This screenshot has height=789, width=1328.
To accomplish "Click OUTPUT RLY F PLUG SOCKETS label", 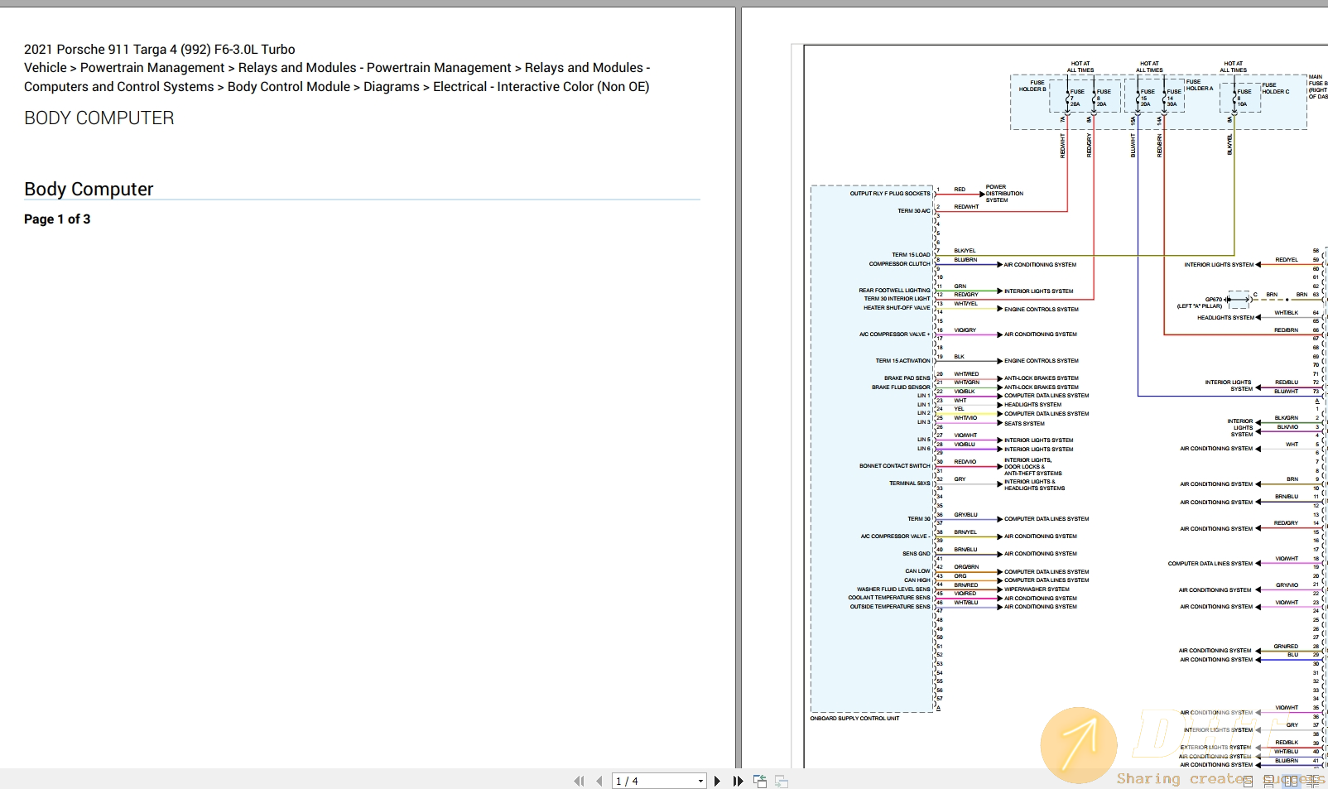I will point(890,194).
